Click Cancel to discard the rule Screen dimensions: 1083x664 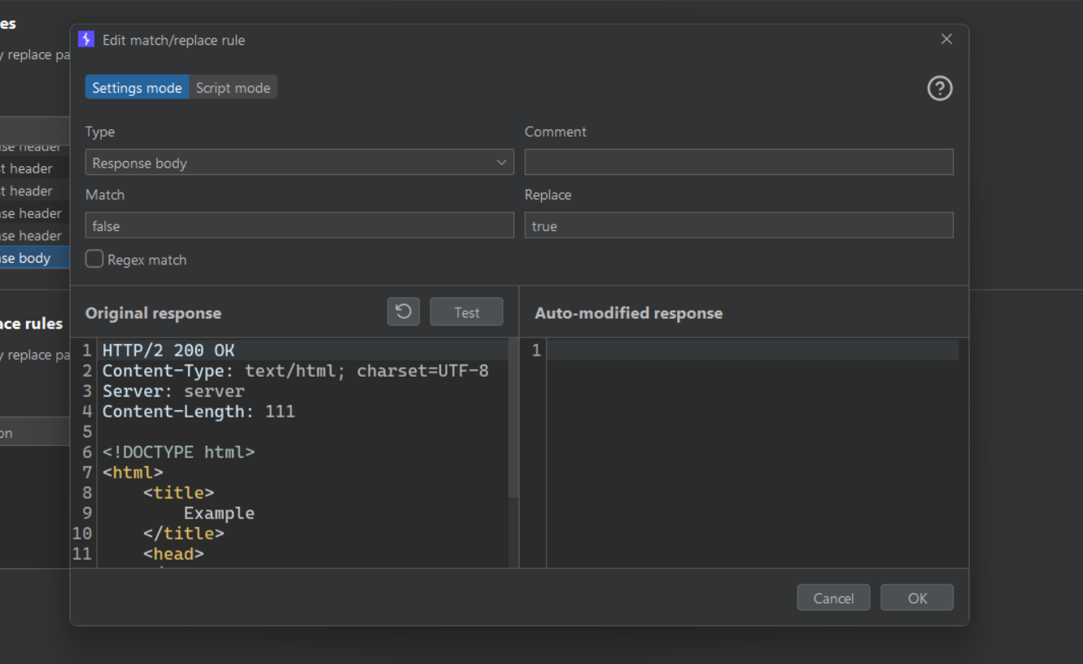[x=833, y=598]
